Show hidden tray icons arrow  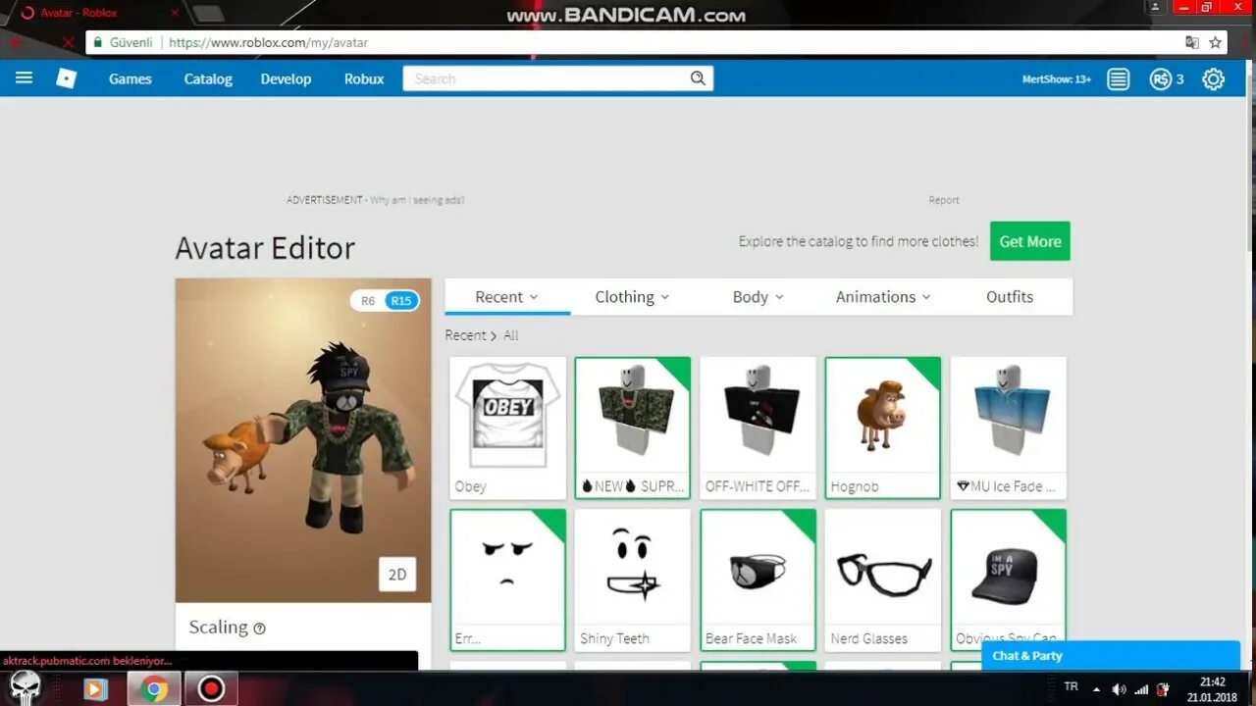tap(1096, 688)
